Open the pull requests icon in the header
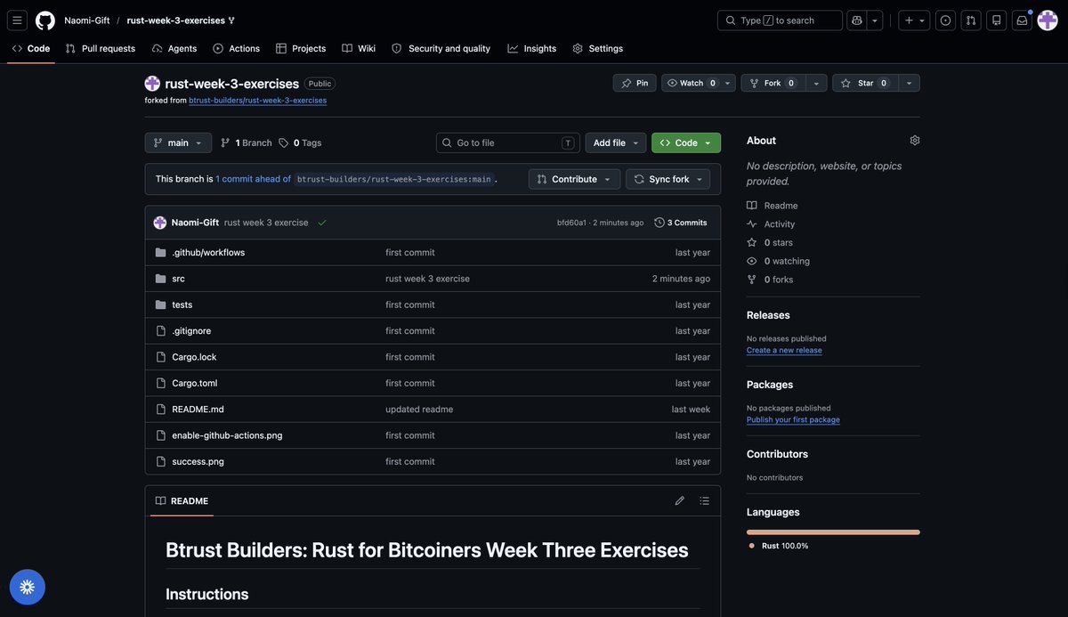 click(x=971, y=20)
